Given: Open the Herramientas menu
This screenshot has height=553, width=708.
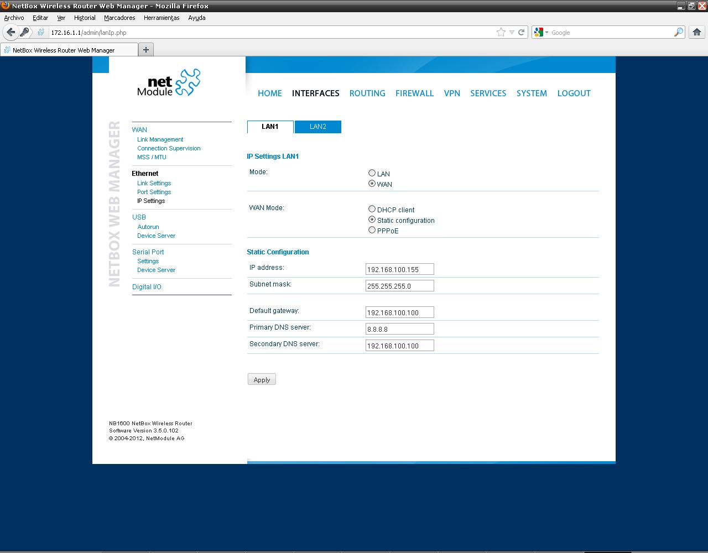Looking at the screenshot, I should click(162, 18).
